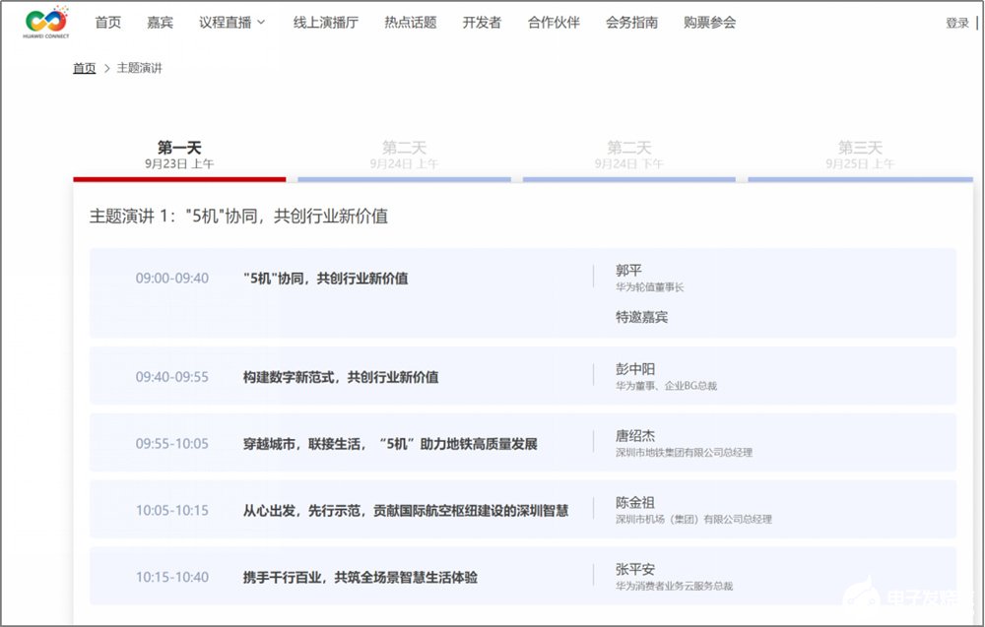Click the 首页 breadcrumb link

click(83, 68)
